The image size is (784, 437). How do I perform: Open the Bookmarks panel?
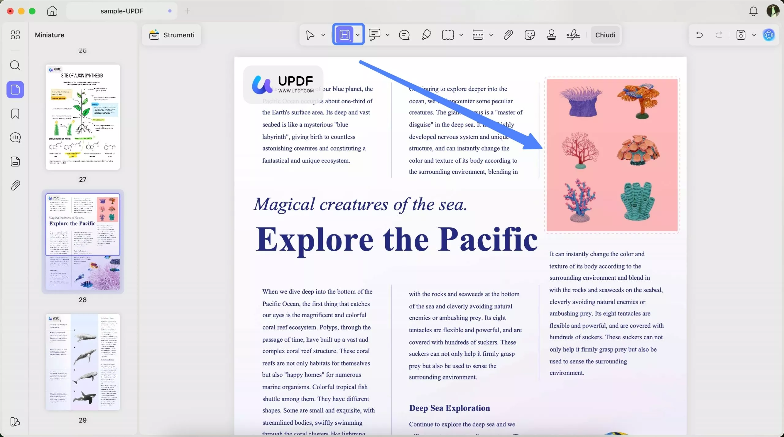15,113
